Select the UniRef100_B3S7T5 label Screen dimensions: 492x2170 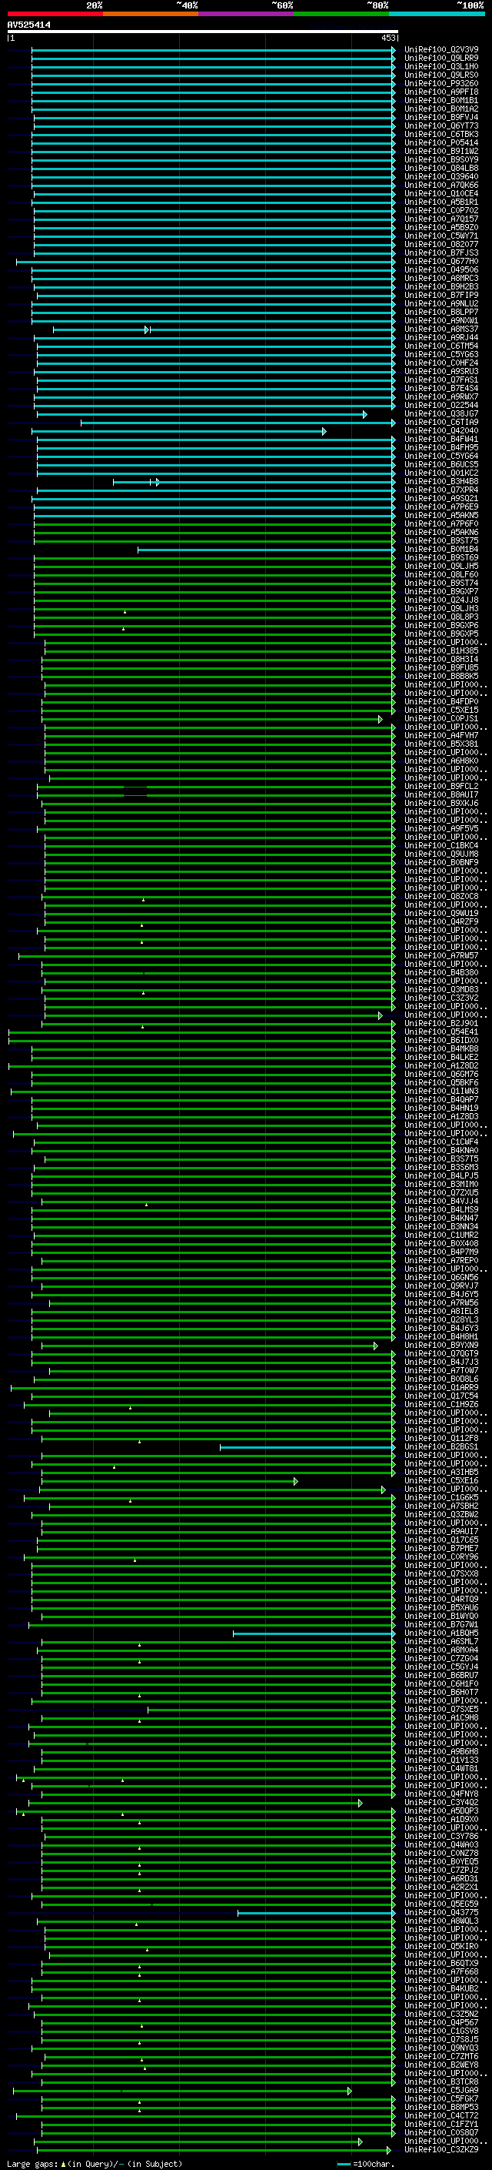point(440,1159)
